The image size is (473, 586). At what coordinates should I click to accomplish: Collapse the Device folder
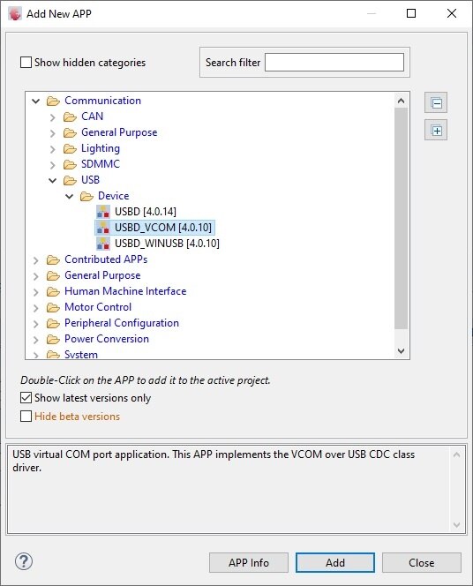(70, 196)
